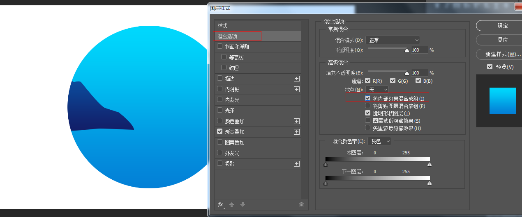Enable 投影 checkbox
The image size is (522, 217).
pyautogui.click(x=220, y=163)
